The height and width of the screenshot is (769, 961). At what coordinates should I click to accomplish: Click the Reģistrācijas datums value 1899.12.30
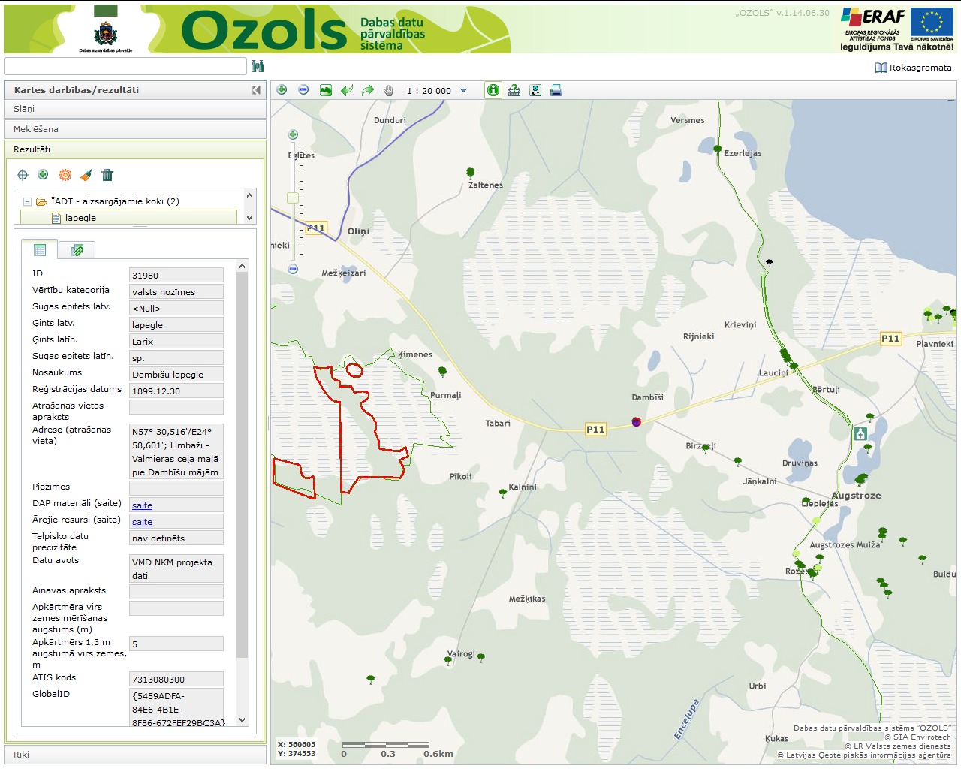[176, 391]
